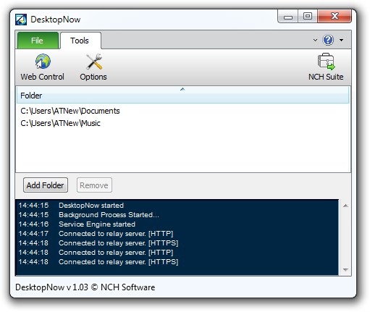Click the log scrollbar up arrow
The image size is (370, 312).
pos(345,206)
